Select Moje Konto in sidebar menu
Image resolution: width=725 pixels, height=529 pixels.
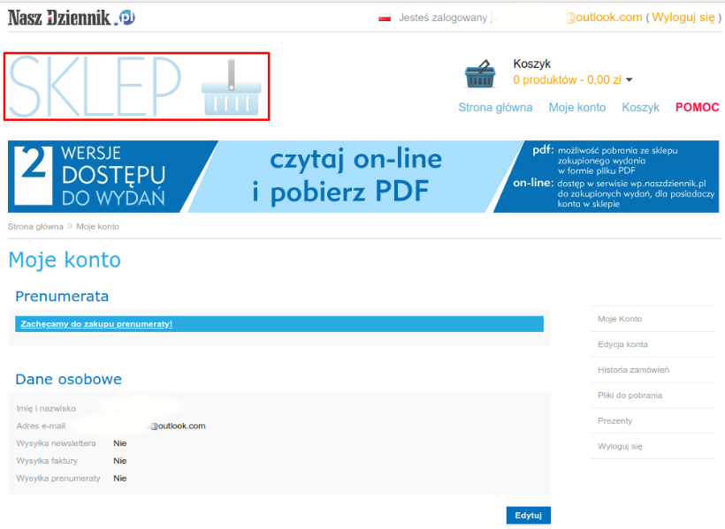620,319
